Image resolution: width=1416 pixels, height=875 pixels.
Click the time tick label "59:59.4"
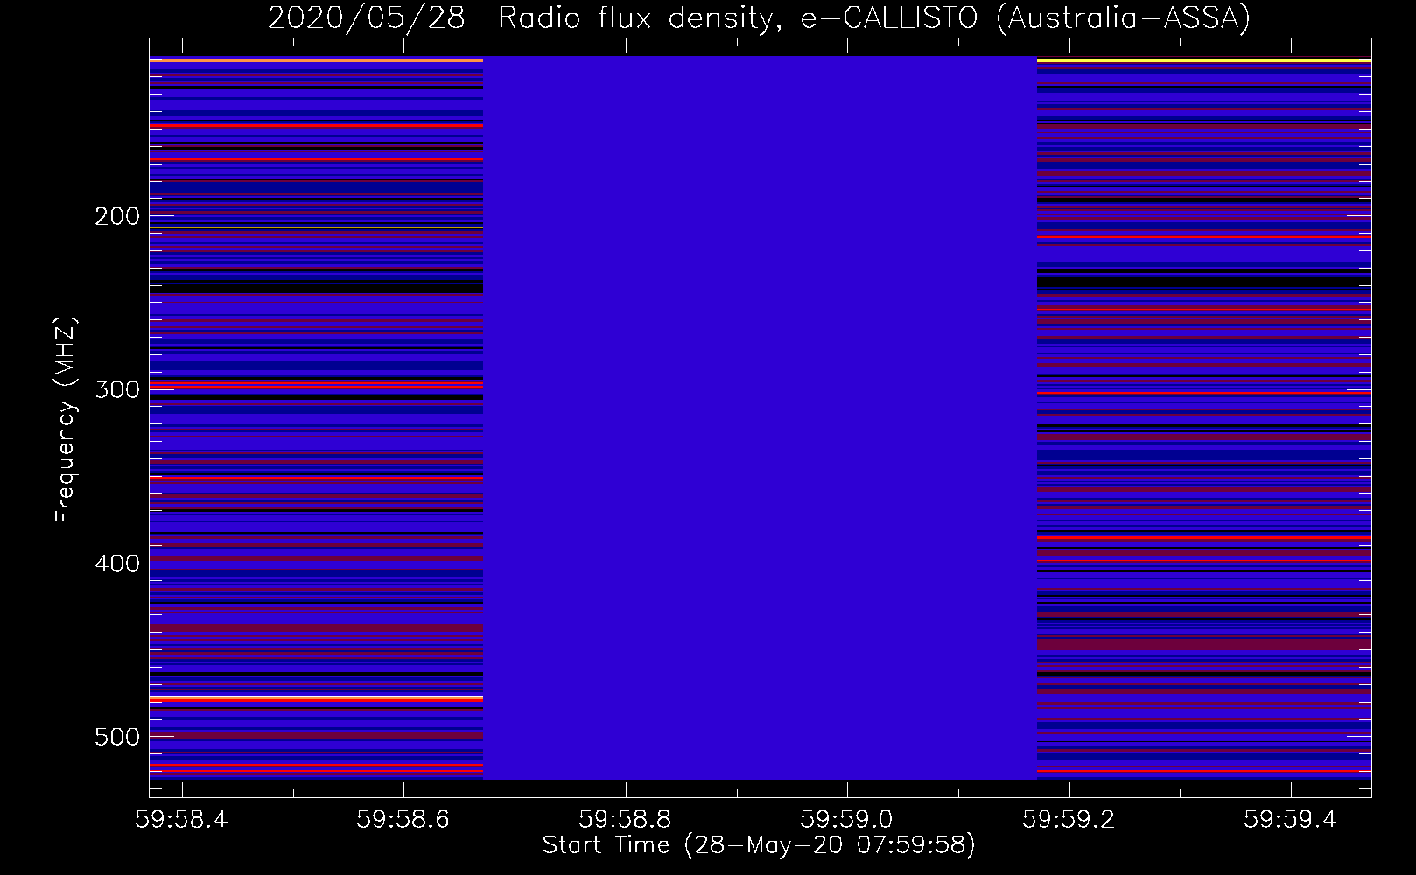pyautogui.click(x=1290, y=819)
